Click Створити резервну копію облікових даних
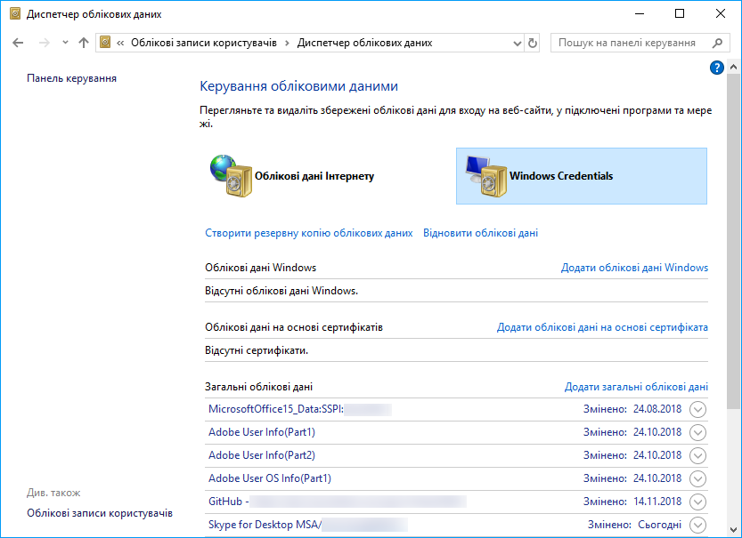The image size is (742, 538). pyautogui.click(x=309, y=233)
